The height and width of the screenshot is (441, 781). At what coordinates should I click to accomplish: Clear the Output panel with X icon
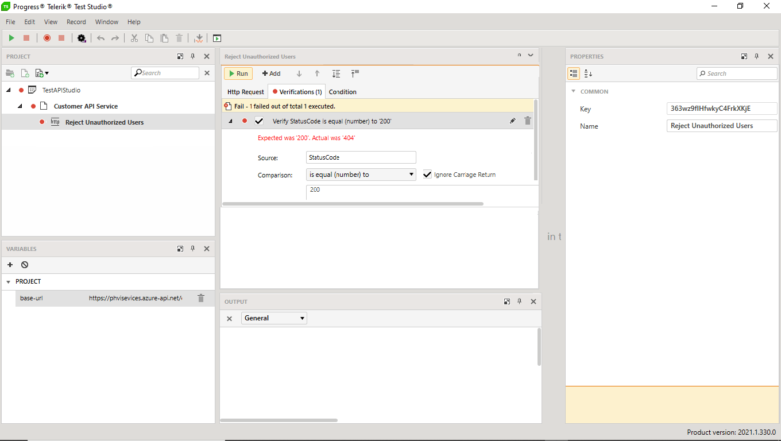tap(230, 318)
